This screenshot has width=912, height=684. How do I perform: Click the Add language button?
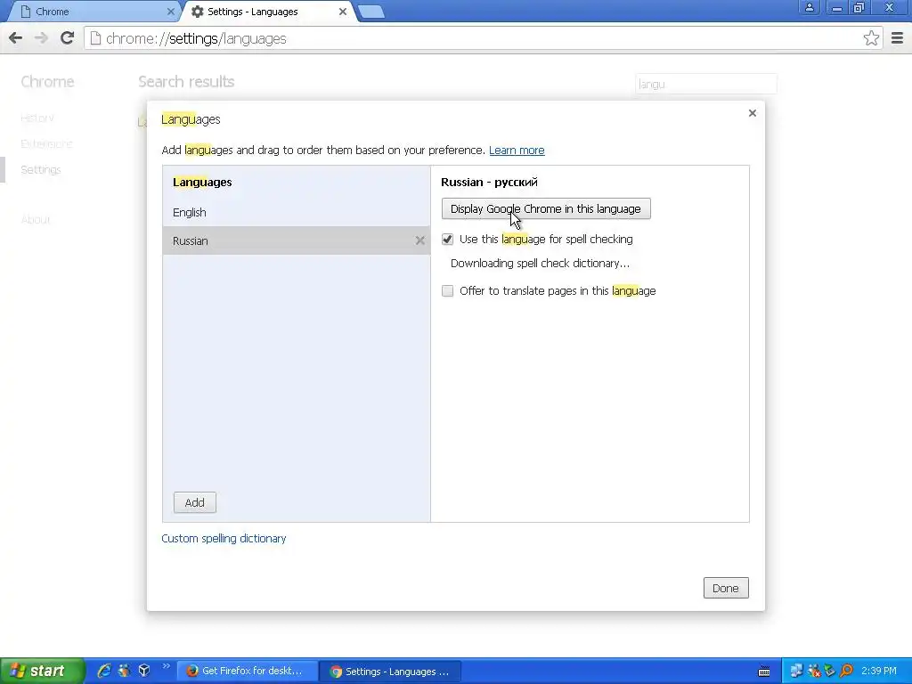195,502
